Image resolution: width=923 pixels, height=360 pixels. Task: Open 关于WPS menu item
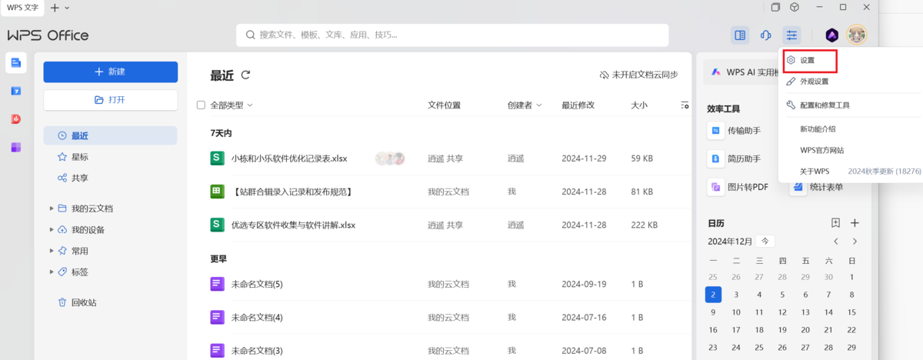point(815,171)
